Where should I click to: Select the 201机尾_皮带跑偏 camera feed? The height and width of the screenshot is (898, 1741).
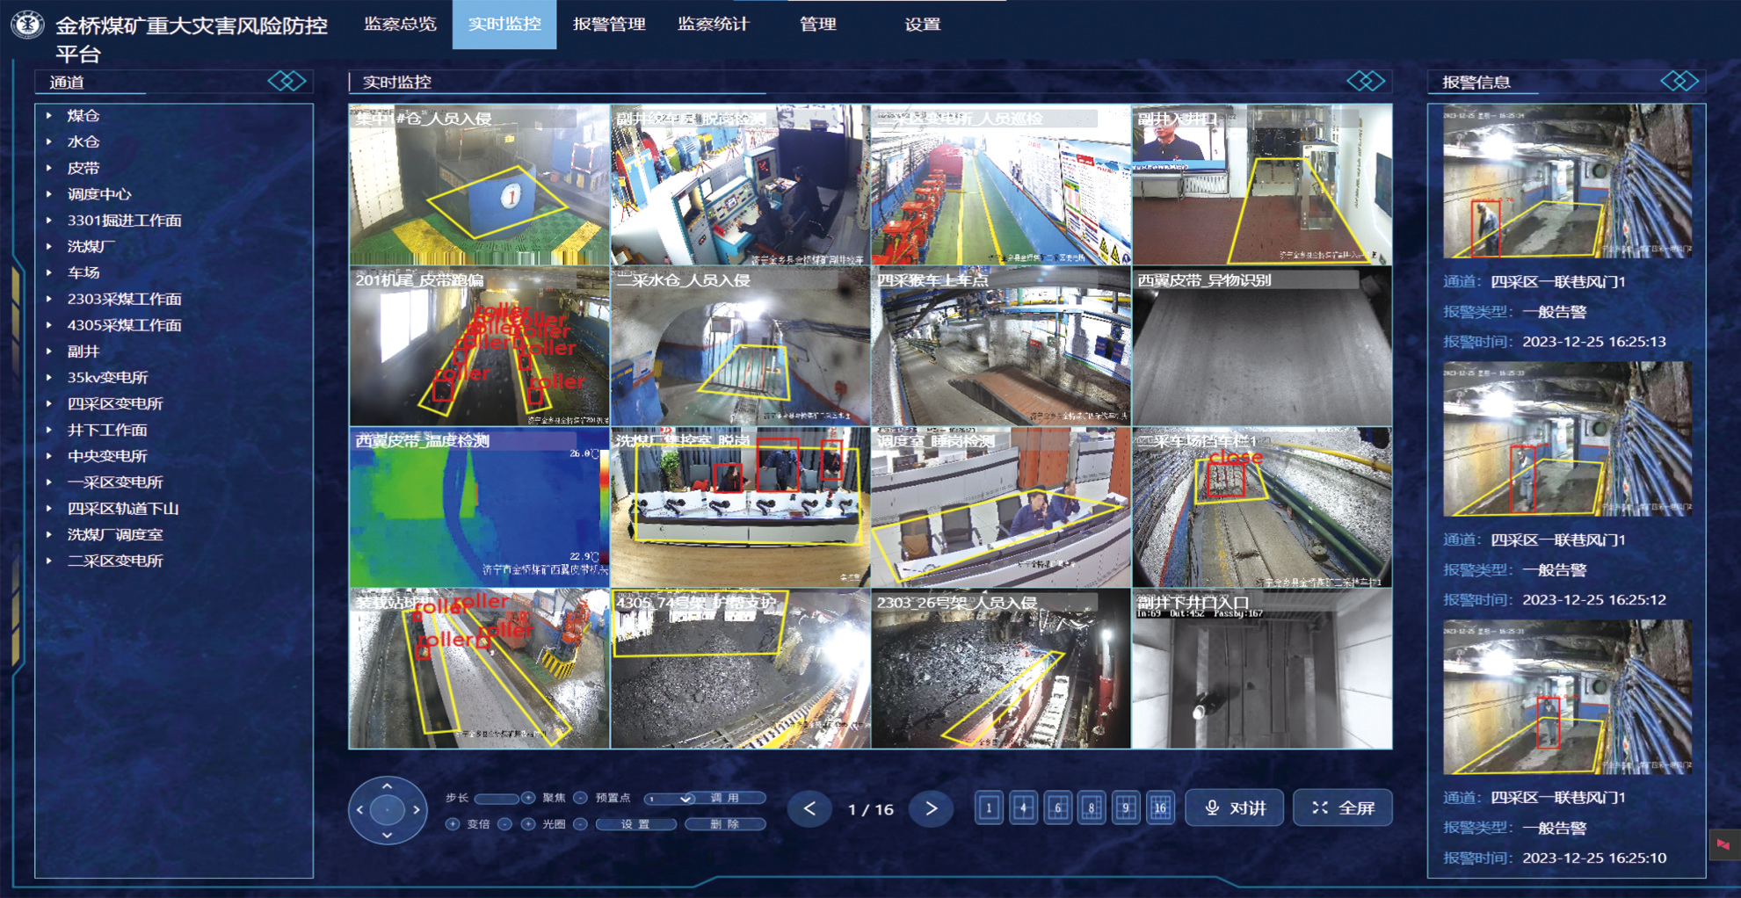(x=479, y=346)
